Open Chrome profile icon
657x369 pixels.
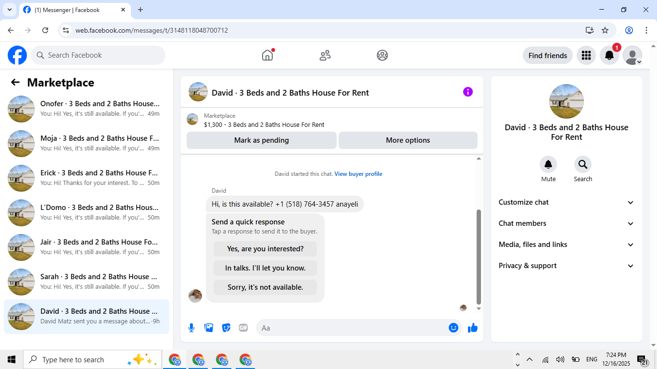629,30
